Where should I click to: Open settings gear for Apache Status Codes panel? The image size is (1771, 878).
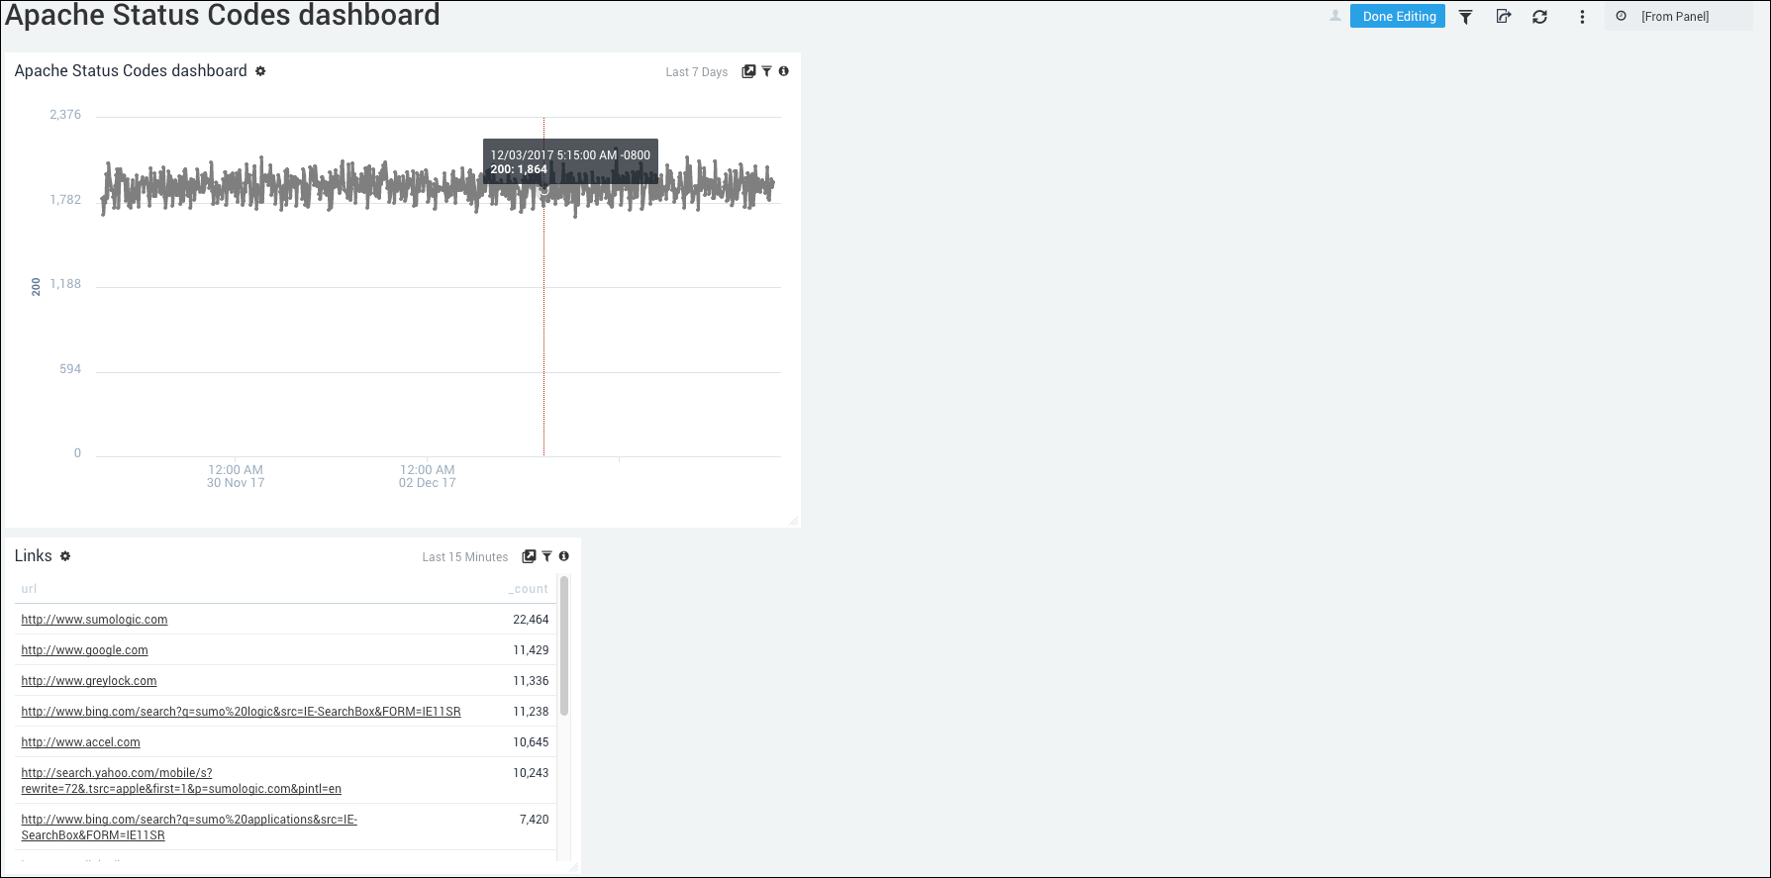click(x=260, y=71)
